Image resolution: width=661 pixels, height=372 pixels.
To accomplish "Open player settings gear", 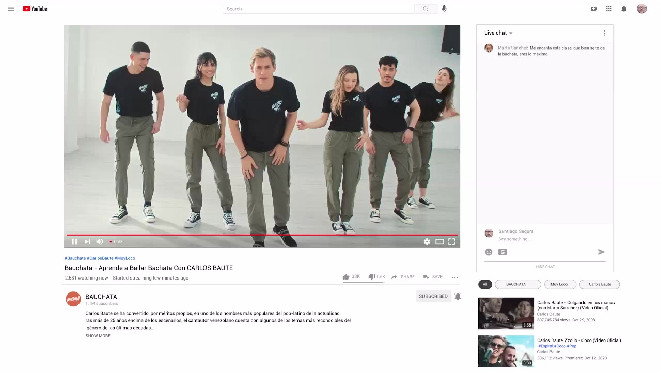I will [x=427, y=242].
